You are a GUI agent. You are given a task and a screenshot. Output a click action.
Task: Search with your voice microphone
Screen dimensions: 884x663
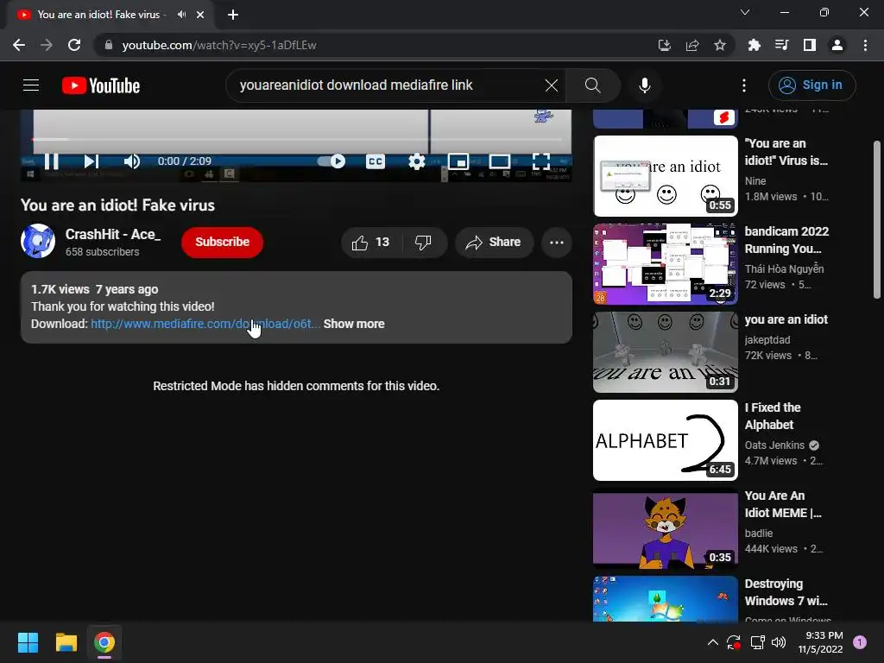point(644,85)
